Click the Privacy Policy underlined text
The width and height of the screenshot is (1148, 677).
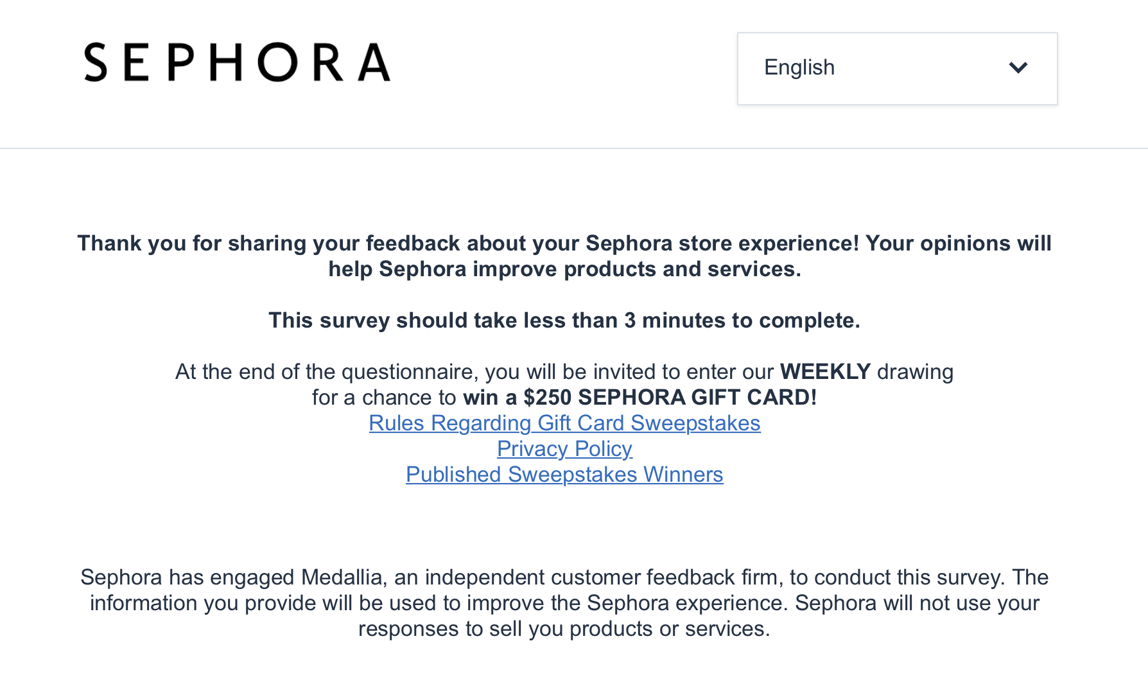[564, 449]
